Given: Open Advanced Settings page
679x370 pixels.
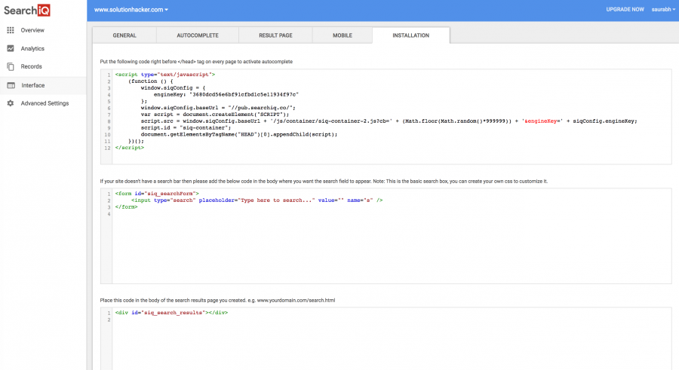Looking at the screenshot, I should pyautogui.click(x=45, y=103).
